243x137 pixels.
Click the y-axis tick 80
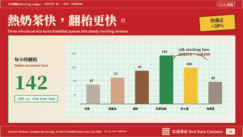(74, 81)
